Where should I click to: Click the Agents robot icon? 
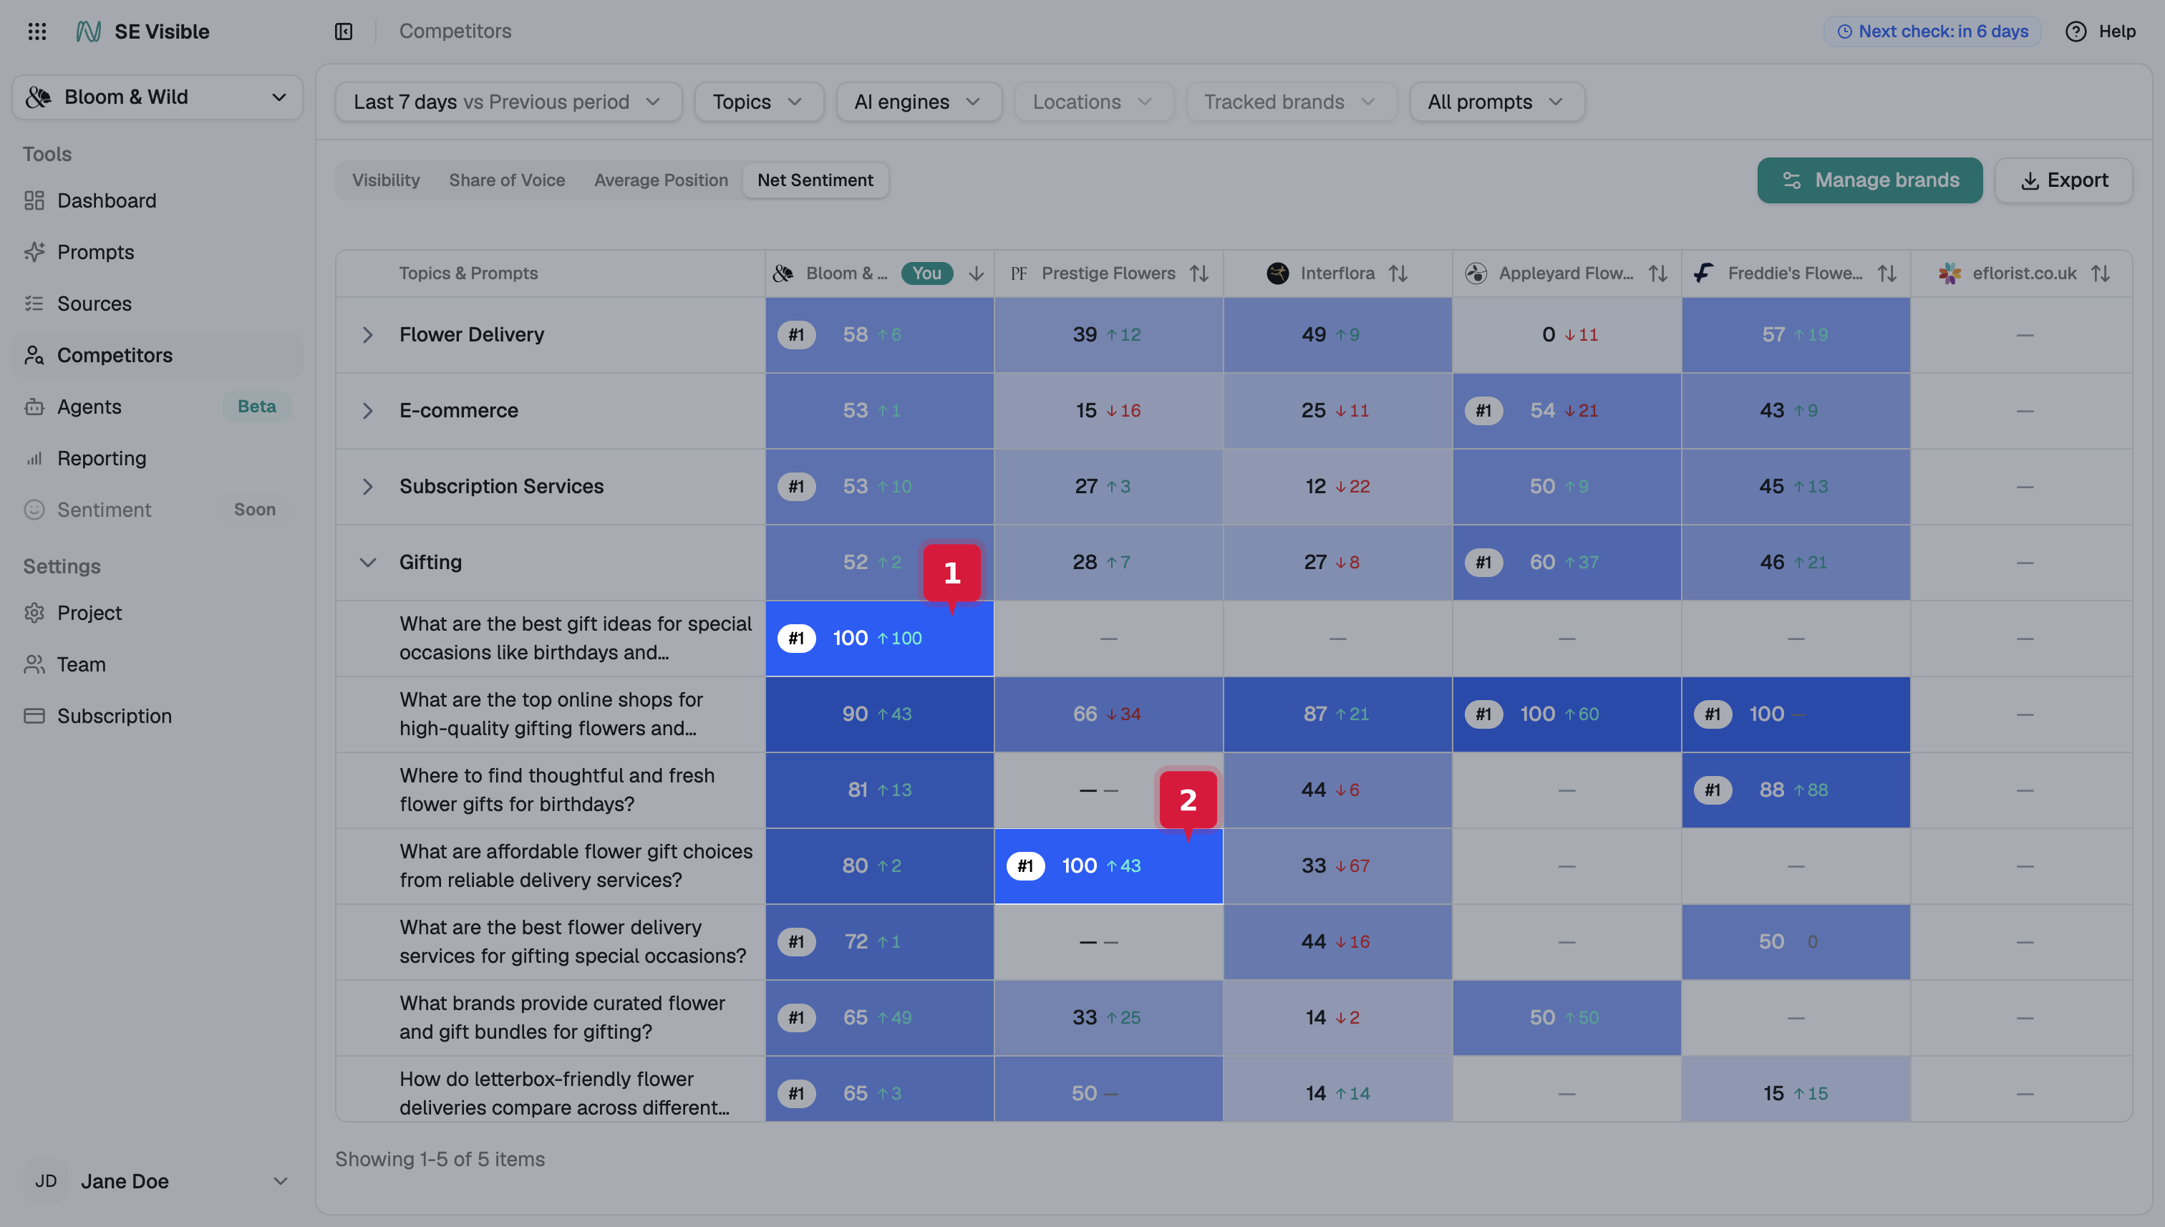click(x=34, y=406)
